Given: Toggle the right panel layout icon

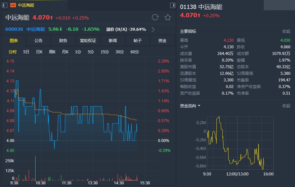Looking at the screenshot, I should pyautogui.click(x=172, y=5).
